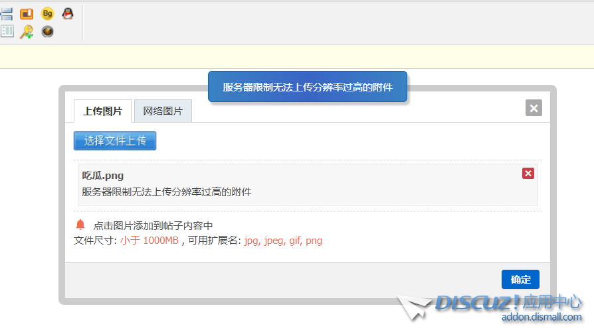Click the 点击图片添加到帖子内容中 hint text
The width and height of the screenshot is (594, 334).
coord(153,225)
